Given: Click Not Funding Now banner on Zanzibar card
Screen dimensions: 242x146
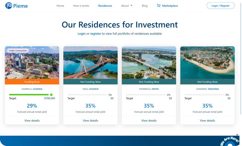Looking at the screenshot, I should [x=207, y=82].
